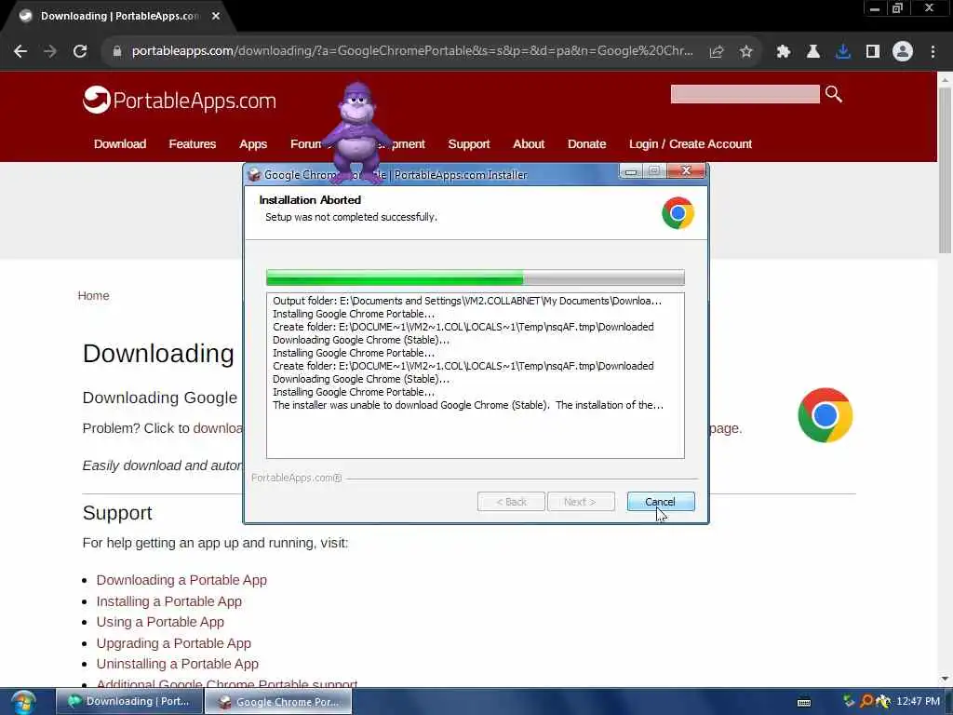Click the keyboard icon in system tray
Screen dimensions: 953x715
click(804, 702)
